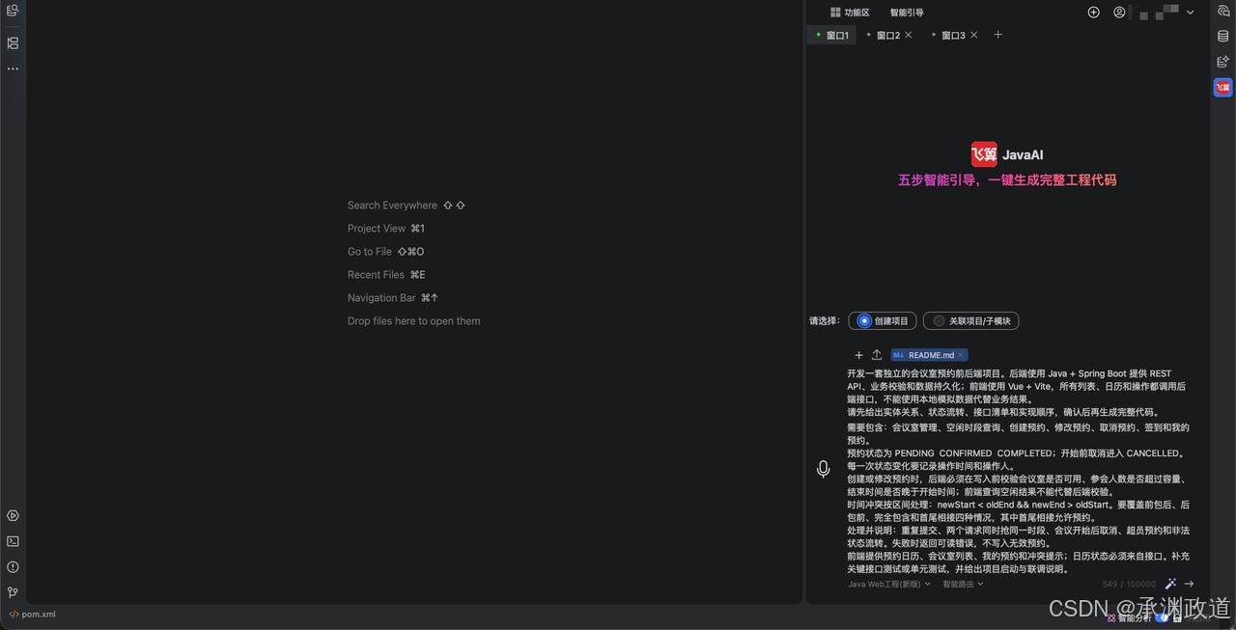Click inside the prompt text area
Screen dimensions: 1236x630
(1019, 471)
